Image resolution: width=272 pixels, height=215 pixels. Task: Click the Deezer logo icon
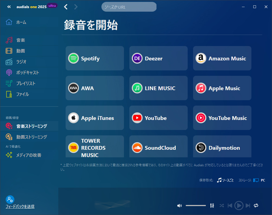tap(137, 58)
